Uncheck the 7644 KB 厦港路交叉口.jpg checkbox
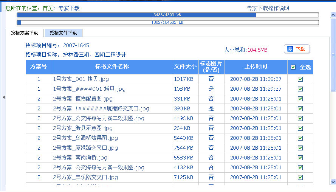The image size is (336, 192). click(x=300, y=148)
